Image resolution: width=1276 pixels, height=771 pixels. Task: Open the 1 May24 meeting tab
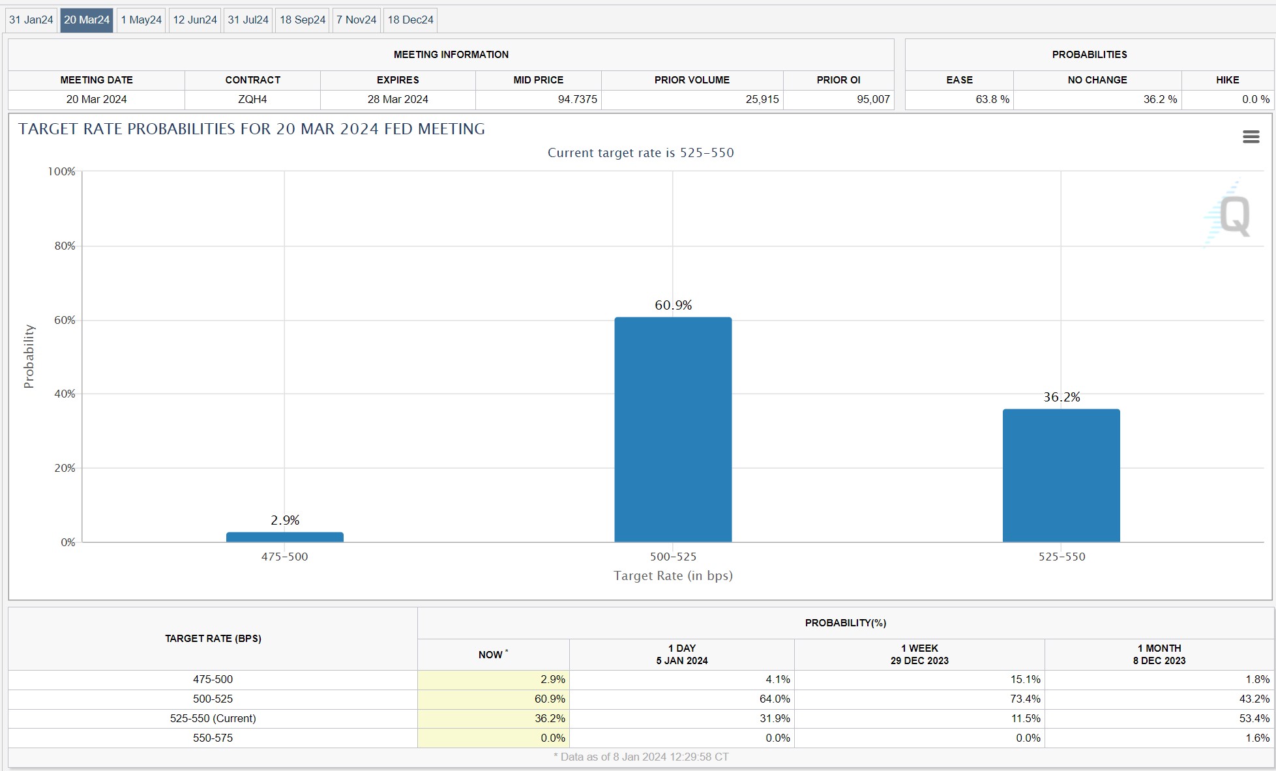[141, 20]
